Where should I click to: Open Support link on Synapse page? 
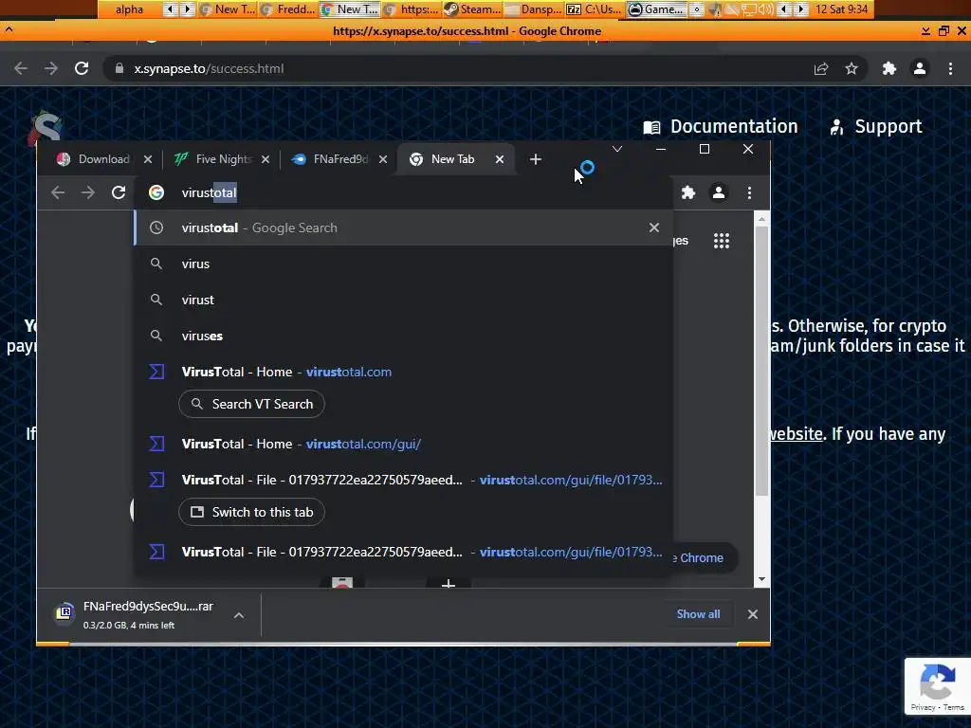pyautogui.click(x=875, y=126)
